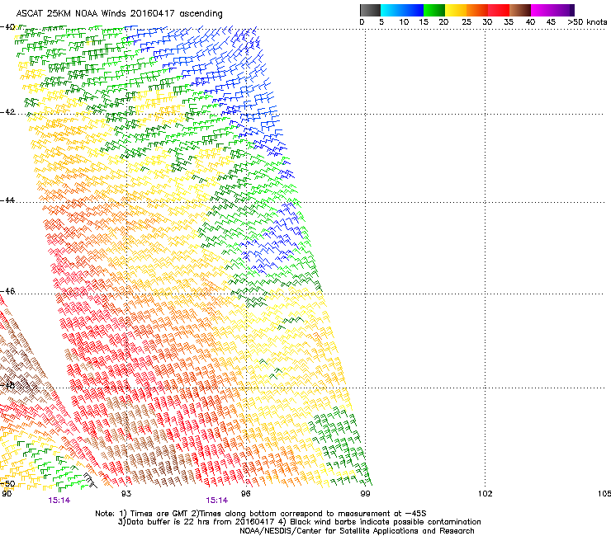Click the yellow 20-25 knots legend segment

click(x=456, y=10)
